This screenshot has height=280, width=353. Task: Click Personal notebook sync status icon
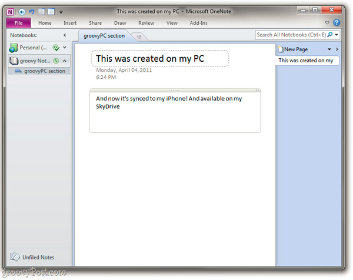[56, 48]
